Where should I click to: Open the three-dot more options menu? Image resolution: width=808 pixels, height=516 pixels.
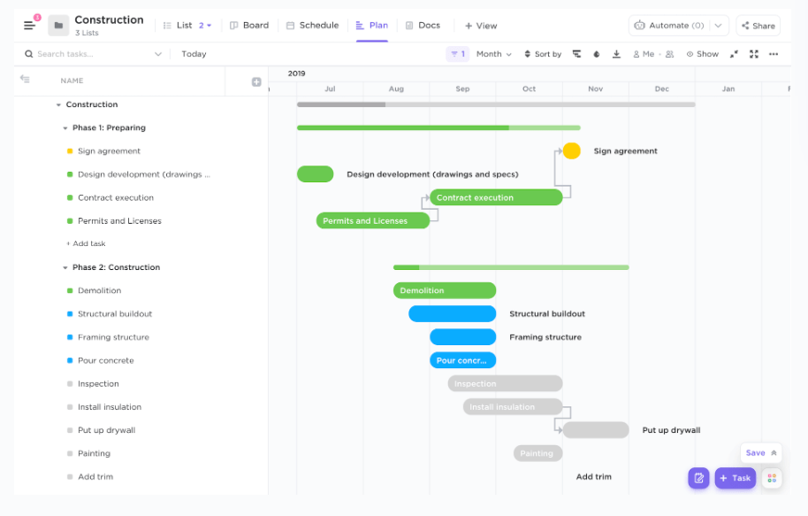point(774,54)
